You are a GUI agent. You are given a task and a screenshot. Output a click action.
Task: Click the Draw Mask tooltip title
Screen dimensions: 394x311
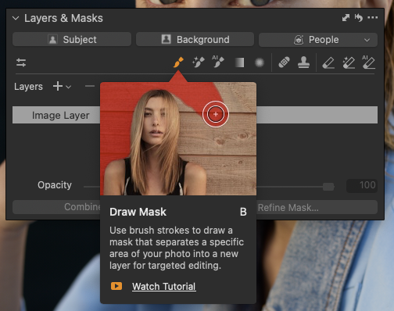click(138, 212)
